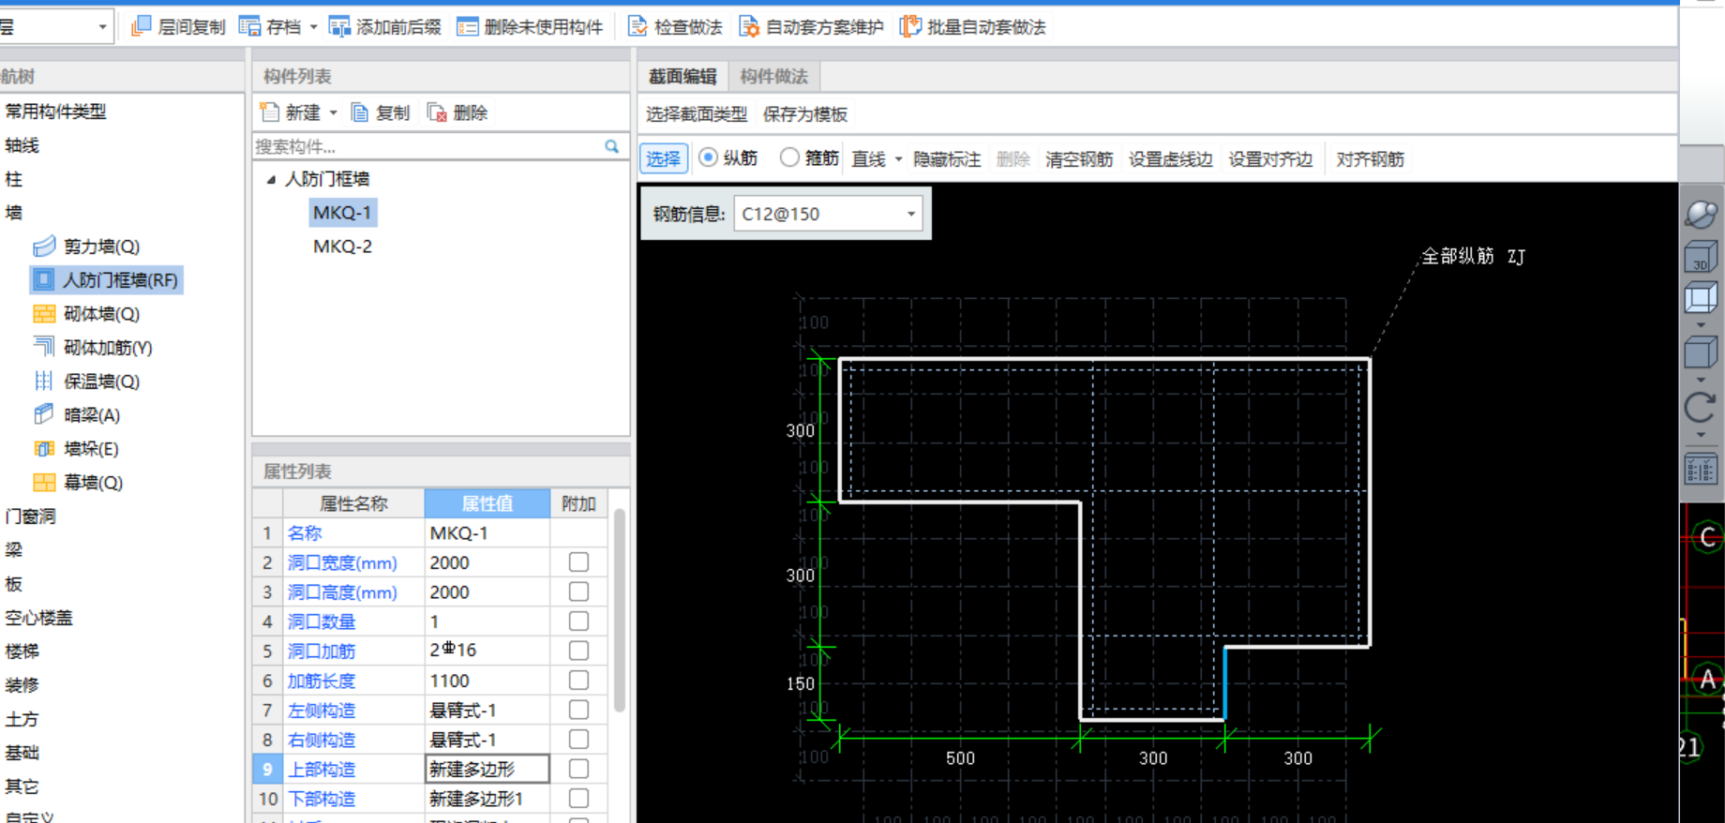Check 附加 box for 洞口数量 row
Image resolution: width=1725 pixels, height=823 pixels.
pyautogui.click(x=578, y=621)
